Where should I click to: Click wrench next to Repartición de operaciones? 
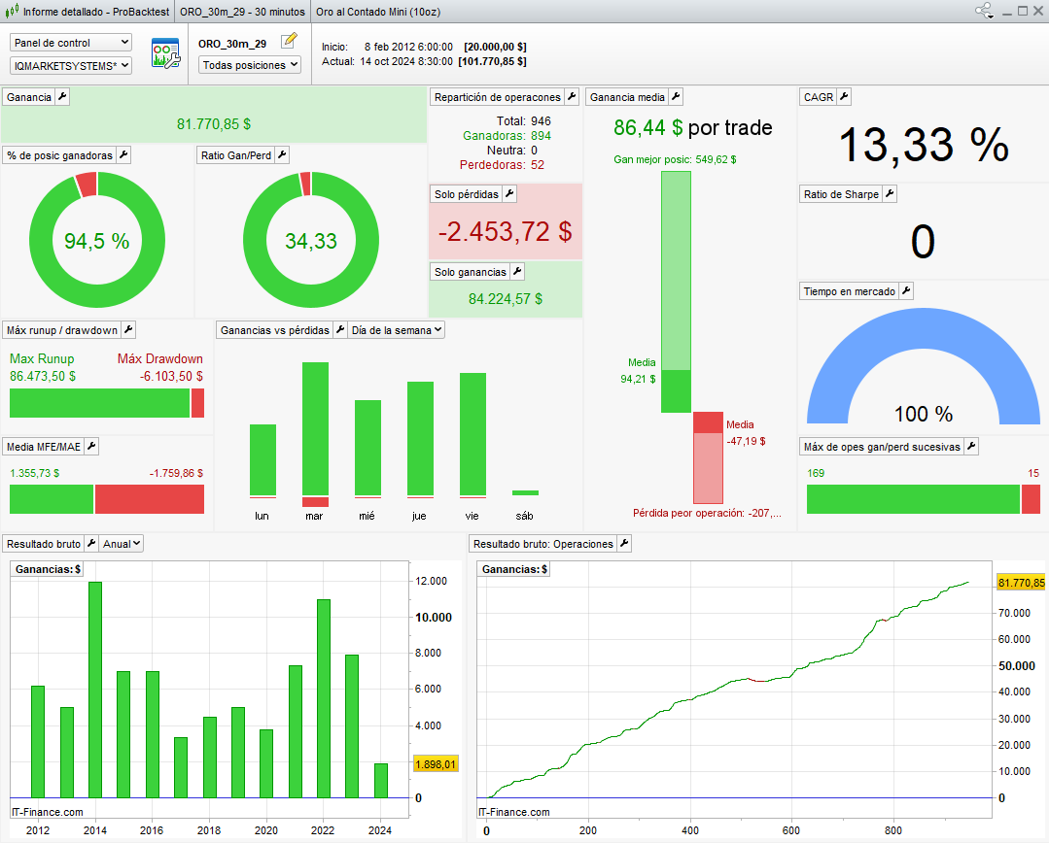[x=572, y=97]
